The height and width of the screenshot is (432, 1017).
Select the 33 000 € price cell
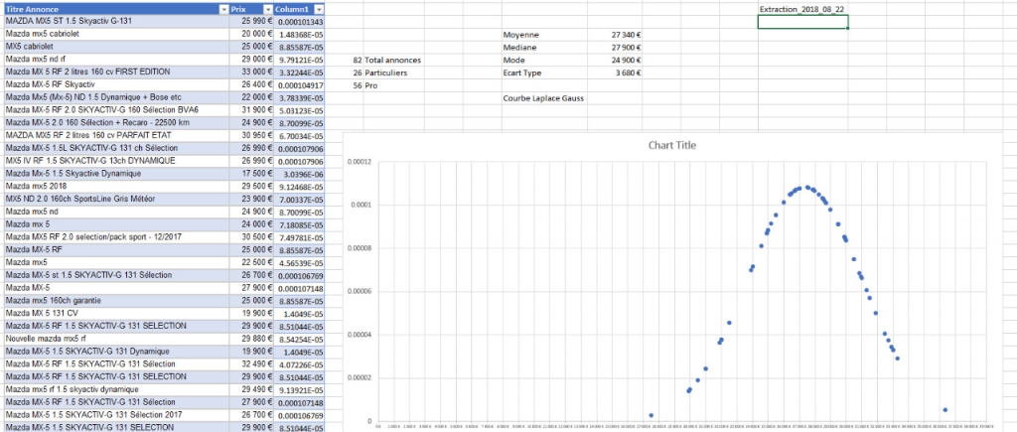(x=251, y=72)
